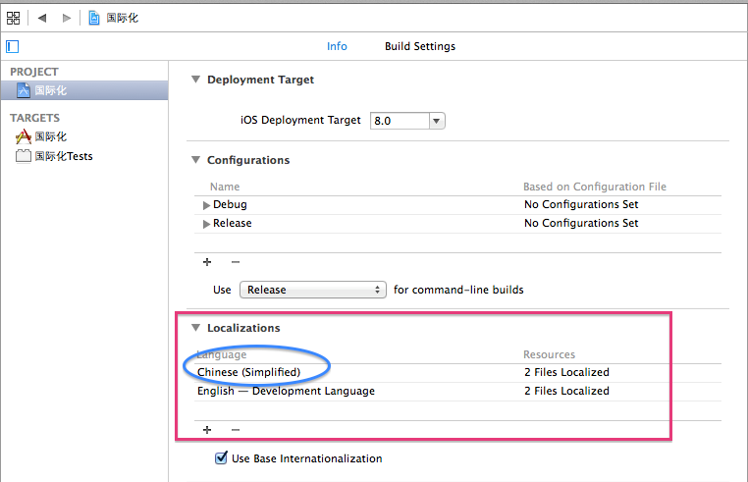Collapse the Localizations section
748x482 pixels.
tap(195, 328)
